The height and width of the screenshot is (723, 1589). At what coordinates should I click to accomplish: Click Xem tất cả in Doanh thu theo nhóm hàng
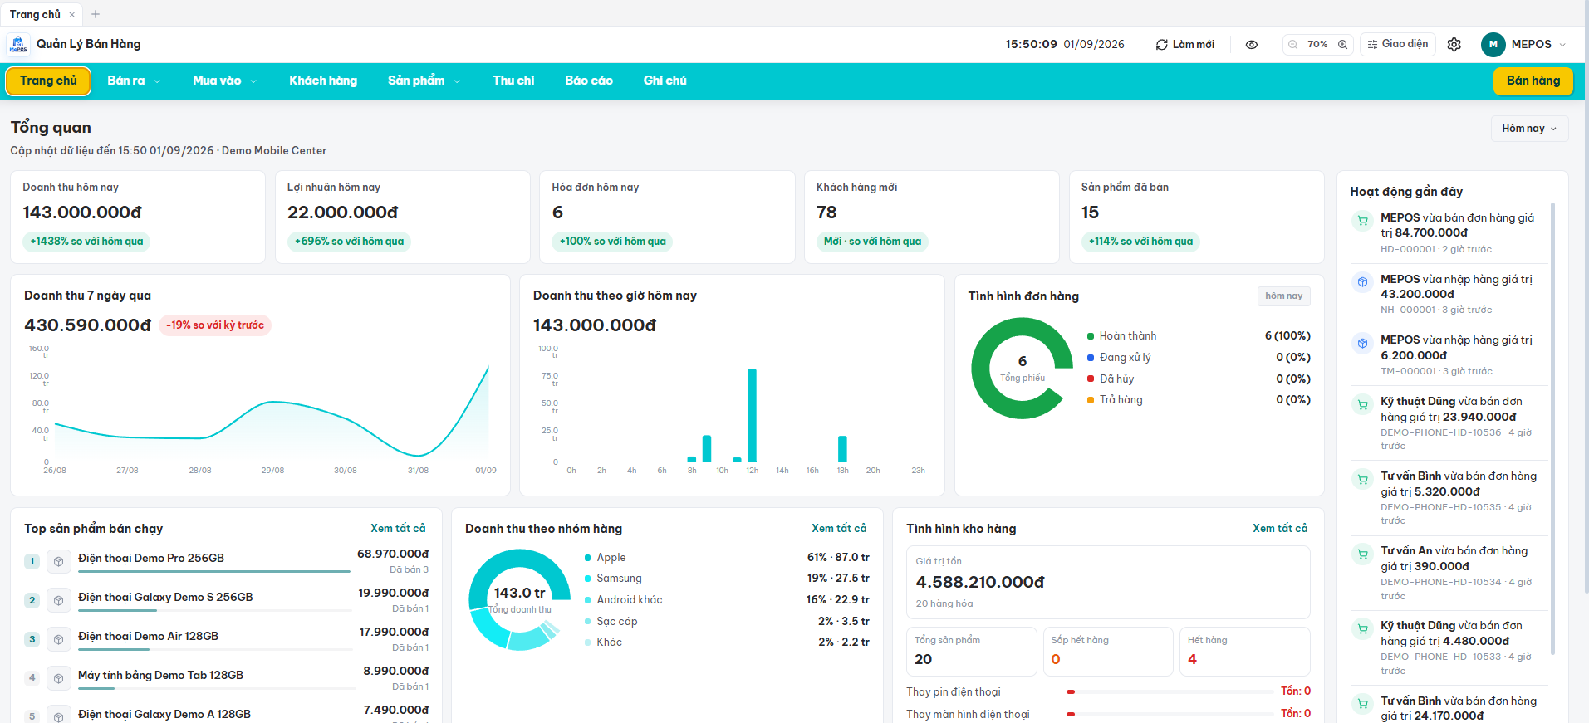pyautogui.click(x=839, y=529)
